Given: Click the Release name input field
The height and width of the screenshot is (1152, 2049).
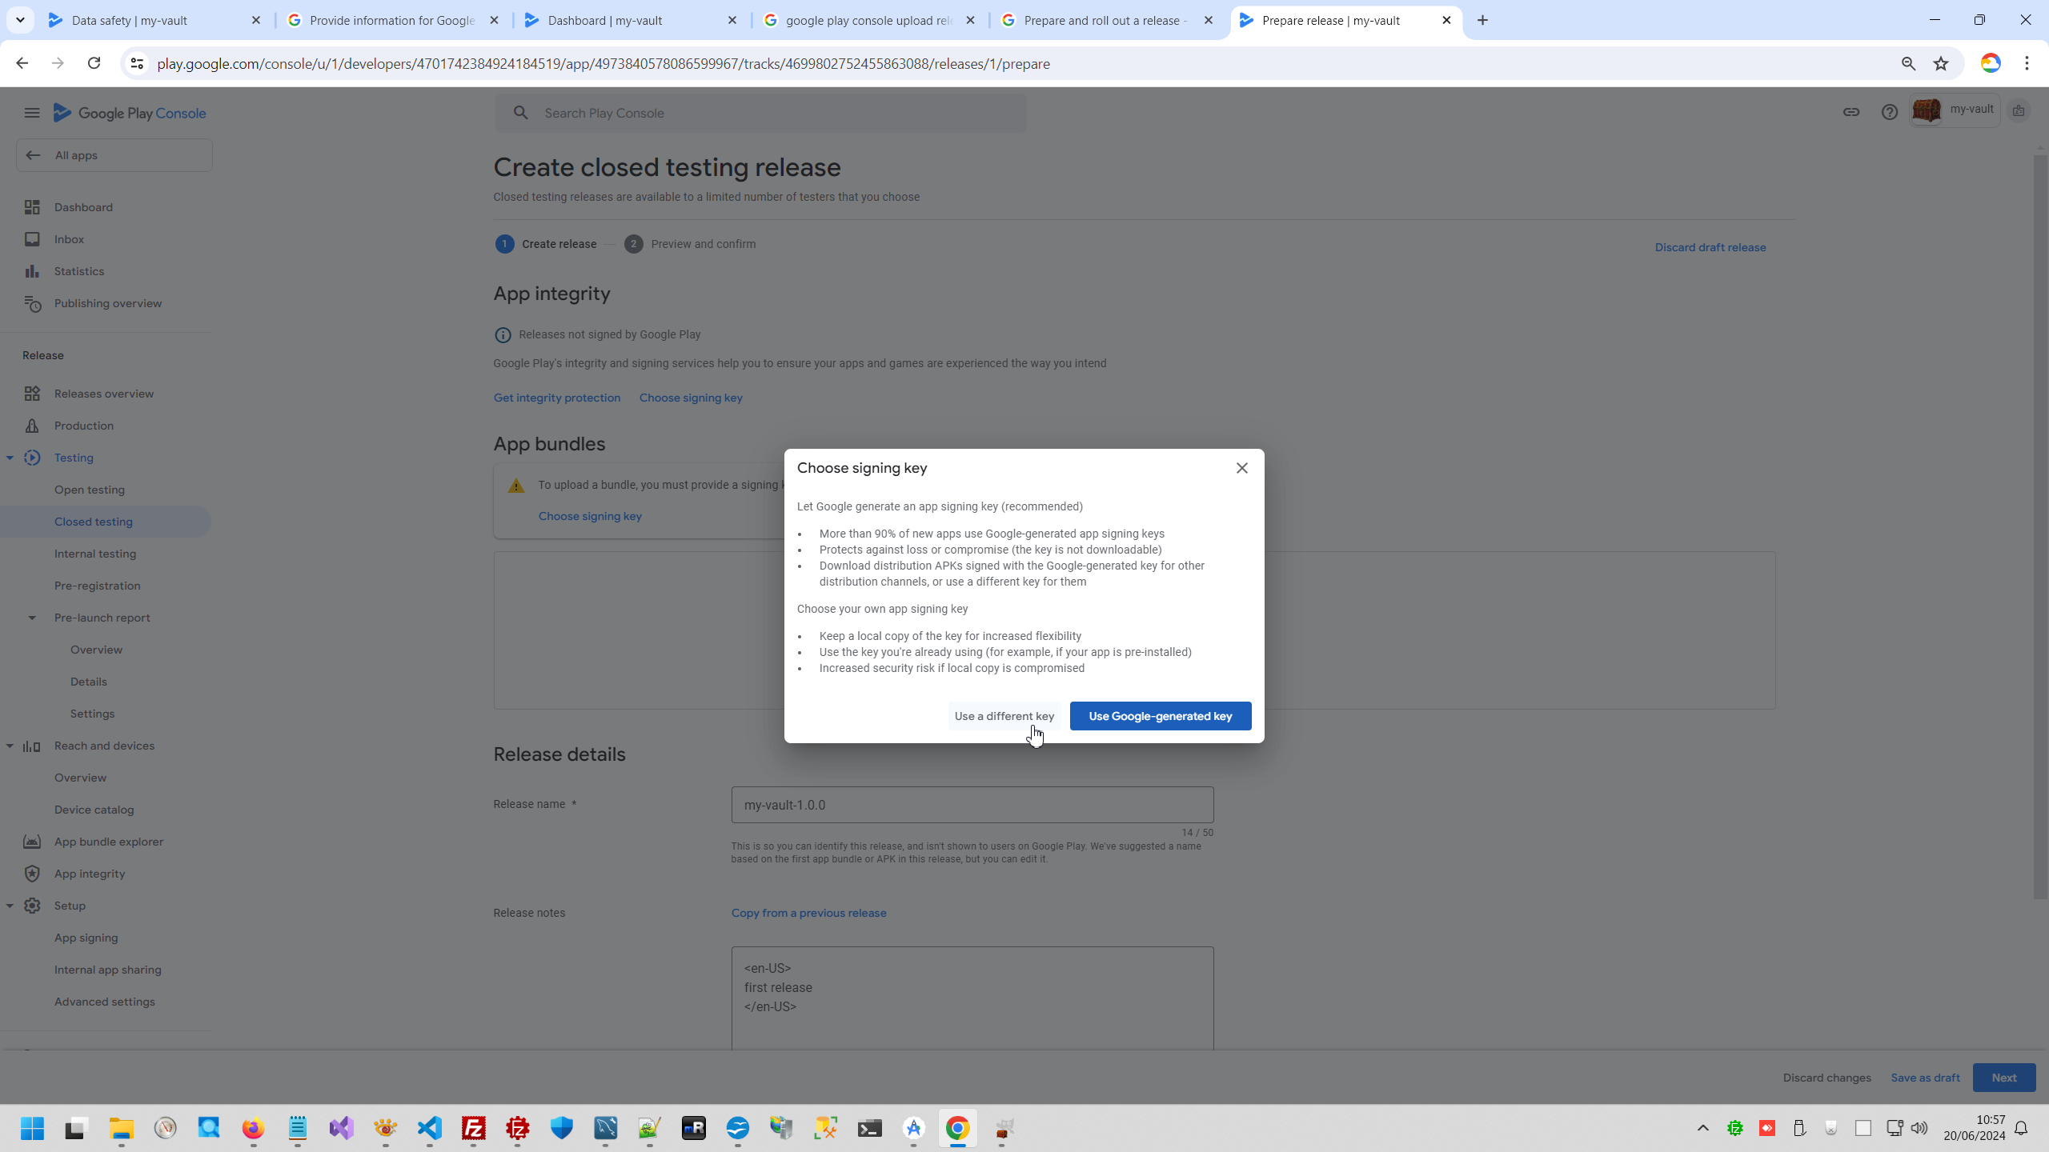Looking at the screenshot, I should coord(972,805).
